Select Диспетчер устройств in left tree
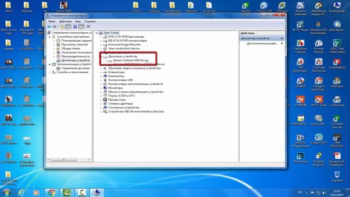The height and width of the screenshot is (197, 350). (75, 60)
